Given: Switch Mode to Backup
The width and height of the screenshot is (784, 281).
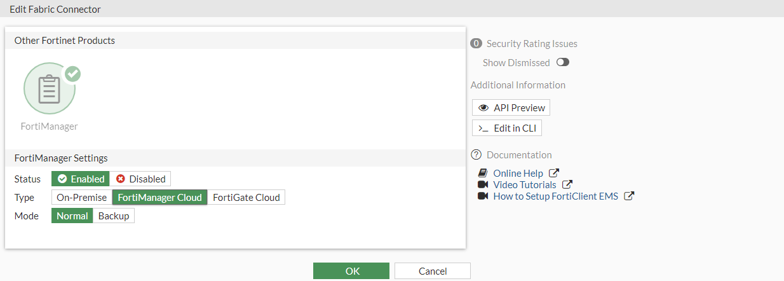Looking at the screenshot, I should 114,216.
